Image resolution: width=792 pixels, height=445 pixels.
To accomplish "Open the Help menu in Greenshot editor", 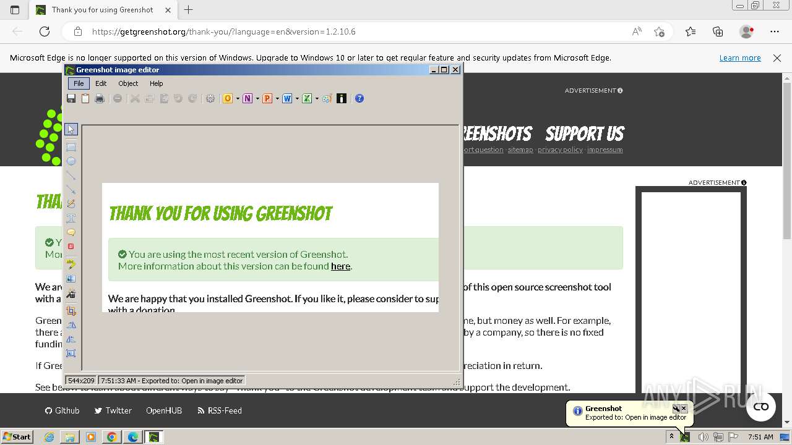I will 157,83.
